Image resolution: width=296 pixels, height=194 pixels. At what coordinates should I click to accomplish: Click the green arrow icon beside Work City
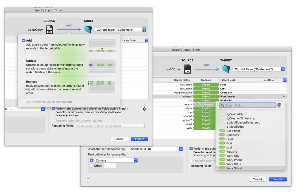(x=222, y=155)
